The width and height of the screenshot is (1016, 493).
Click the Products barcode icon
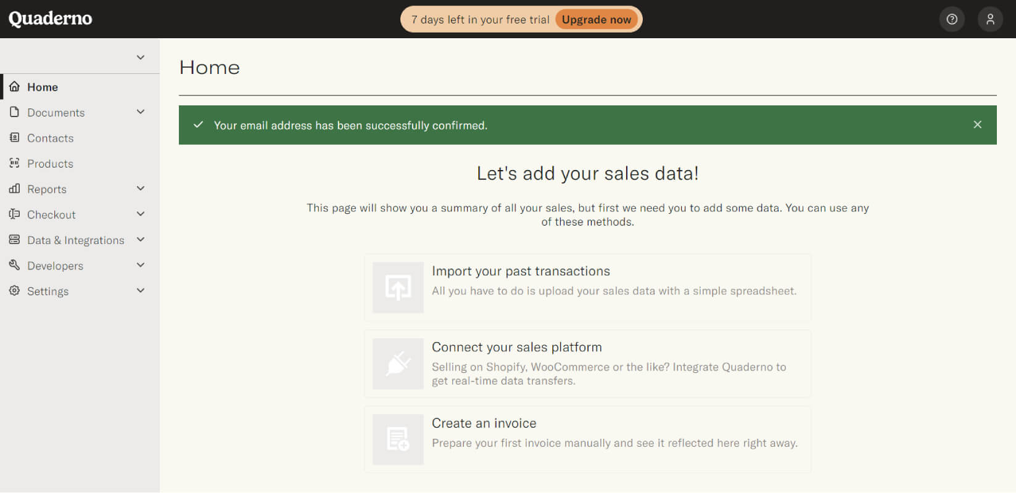click(x=14, y=163)
